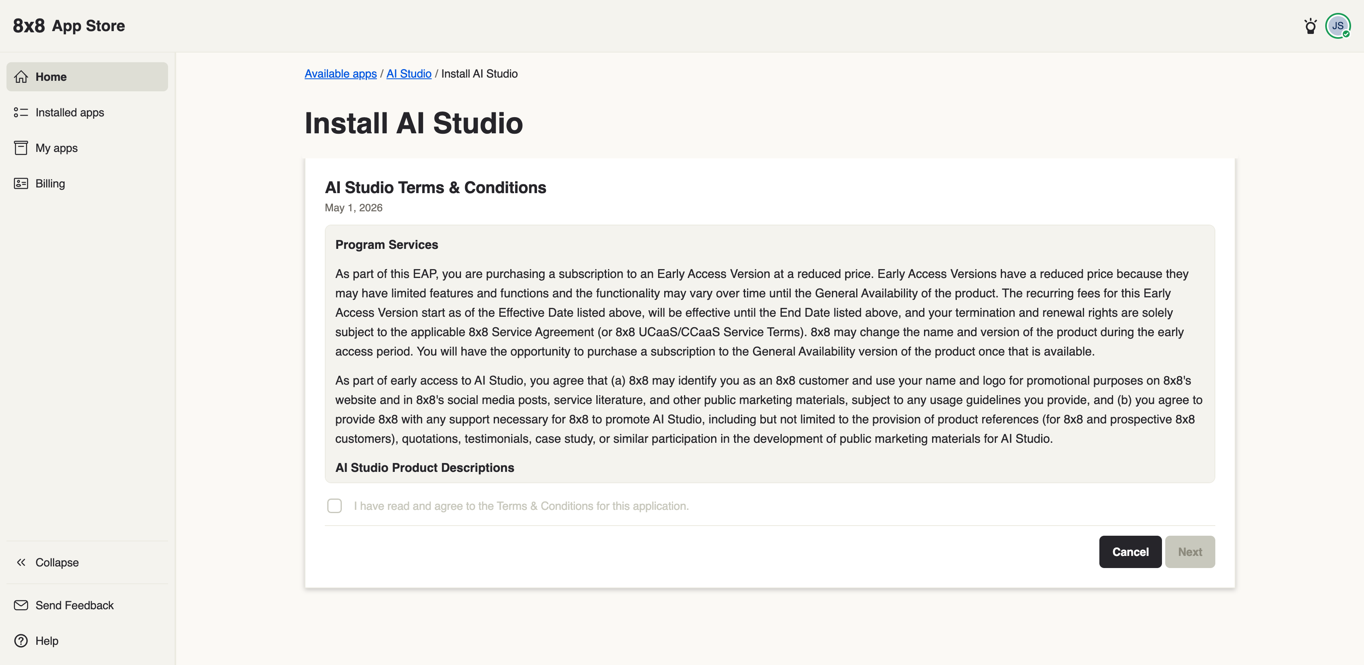Click the 'Install AI Studio' breadcrumb text
Screen dimensions: 1364x665
(x=479, y=74)
